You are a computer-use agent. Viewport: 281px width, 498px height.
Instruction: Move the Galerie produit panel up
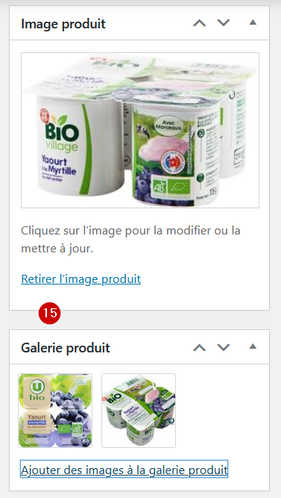[199, 347]
